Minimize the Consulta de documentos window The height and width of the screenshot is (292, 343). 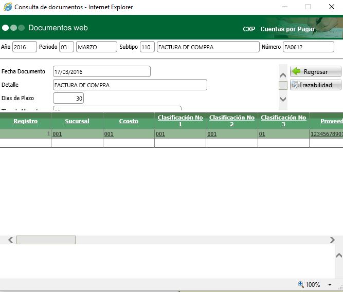(285, 7)
